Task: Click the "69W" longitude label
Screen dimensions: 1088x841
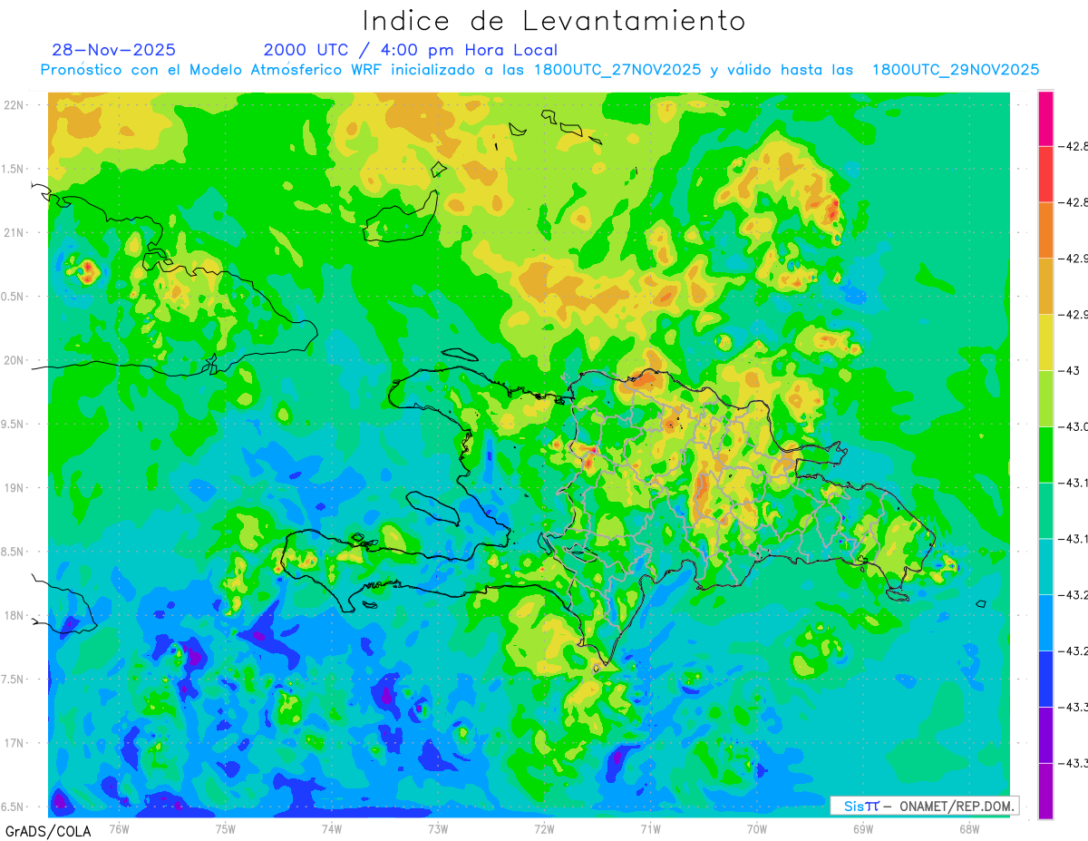Action: [862, 828]
